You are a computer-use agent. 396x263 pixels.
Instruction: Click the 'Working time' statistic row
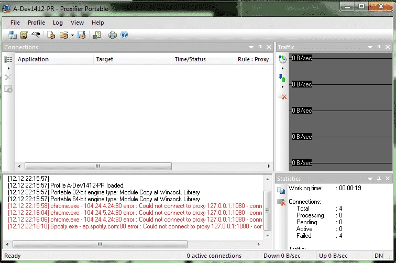(325, 188)
